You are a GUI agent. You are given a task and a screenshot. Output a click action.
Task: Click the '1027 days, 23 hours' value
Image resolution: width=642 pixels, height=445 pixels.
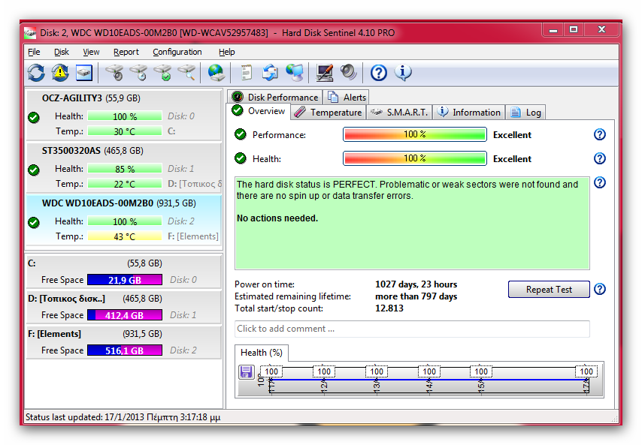[x=416, y=284]
